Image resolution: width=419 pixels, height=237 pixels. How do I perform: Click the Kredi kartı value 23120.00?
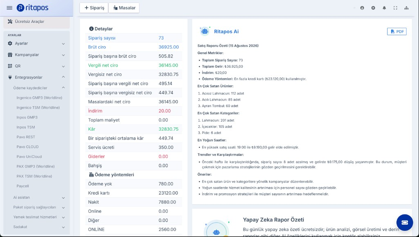(168, 193)
